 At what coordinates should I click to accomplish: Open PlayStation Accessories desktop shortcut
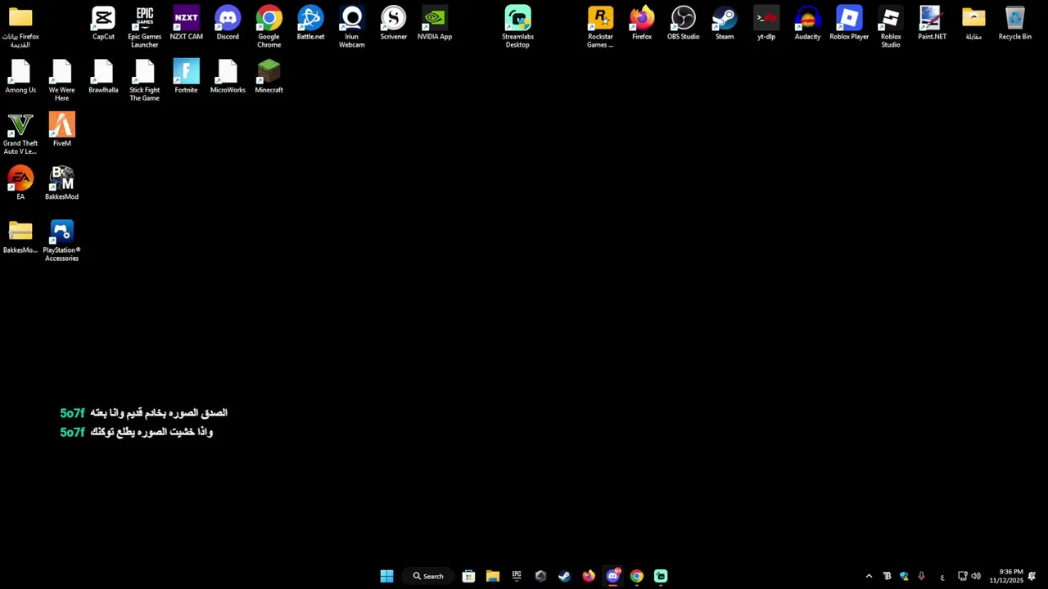coord(61,241)
